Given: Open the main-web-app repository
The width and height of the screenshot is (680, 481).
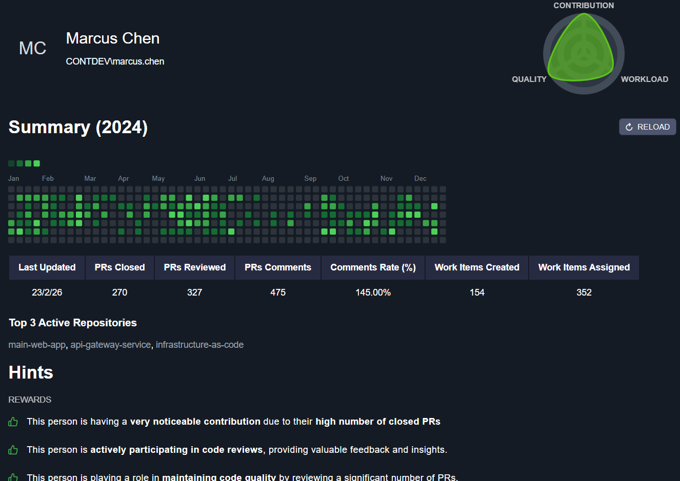Looking at the screenshot, I should pos(37,345).
